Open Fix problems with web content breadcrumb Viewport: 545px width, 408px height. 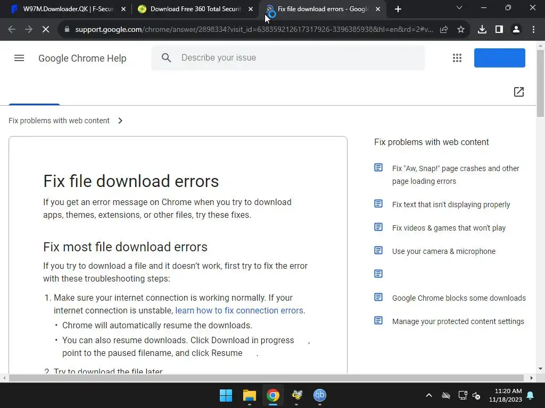(x=59, y=121)
